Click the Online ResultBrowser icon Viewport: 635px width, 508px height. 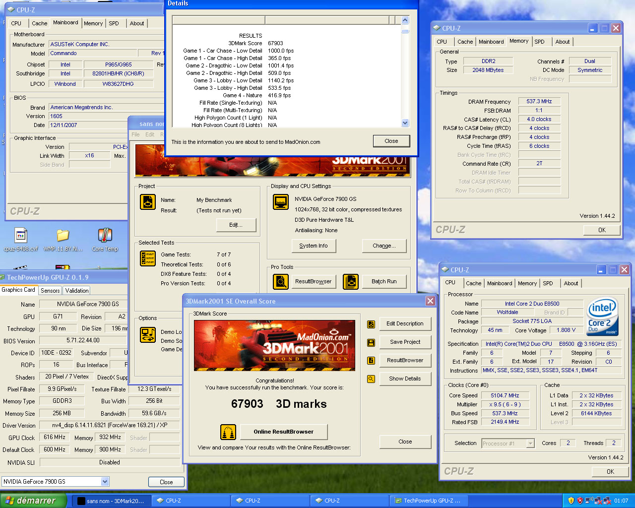(x=228, y=432)
